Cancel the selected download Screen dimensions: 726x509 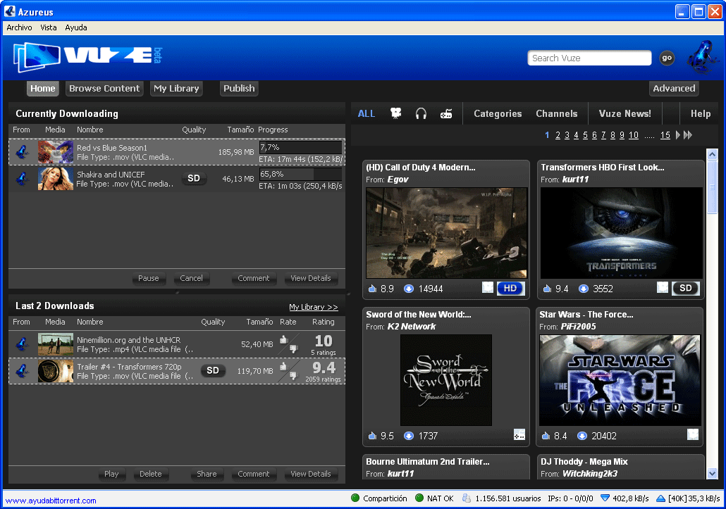tap(191, 278)
